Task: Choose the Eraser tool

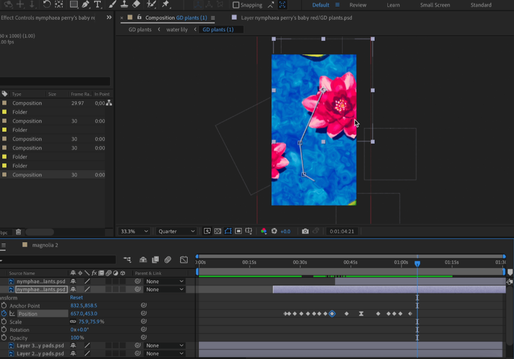Action: [136, 5]
